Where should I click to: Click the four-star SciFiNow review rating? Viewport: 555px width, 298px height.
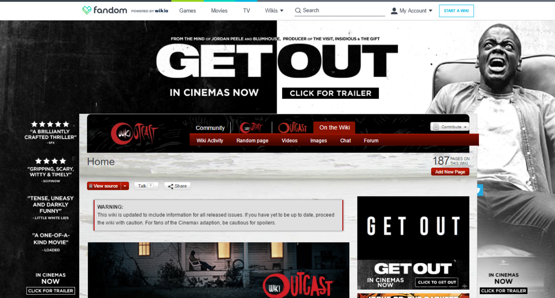point(50,161)
